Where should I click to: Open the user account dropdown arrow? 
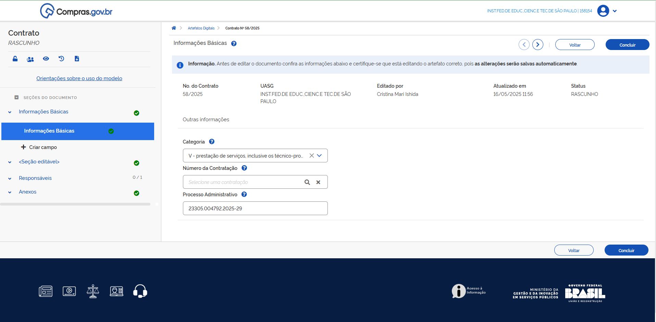tap(615, 11)
